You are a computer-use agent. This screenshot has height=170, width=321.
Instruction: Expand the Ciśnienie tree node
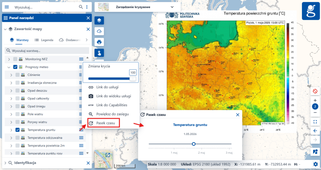(x=11, y=75)
